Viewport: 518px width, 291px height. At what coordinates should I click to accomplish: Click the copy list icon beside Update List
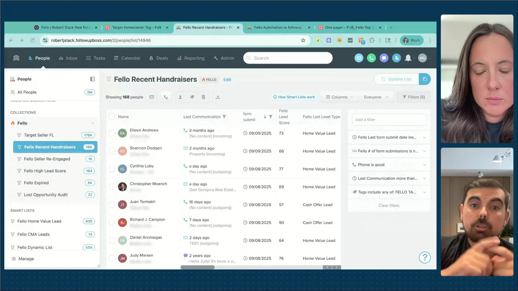425,79
